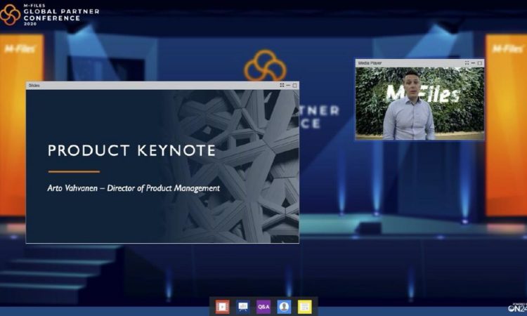Open the yellow notes widget icon in dock

tap(304, 307)
